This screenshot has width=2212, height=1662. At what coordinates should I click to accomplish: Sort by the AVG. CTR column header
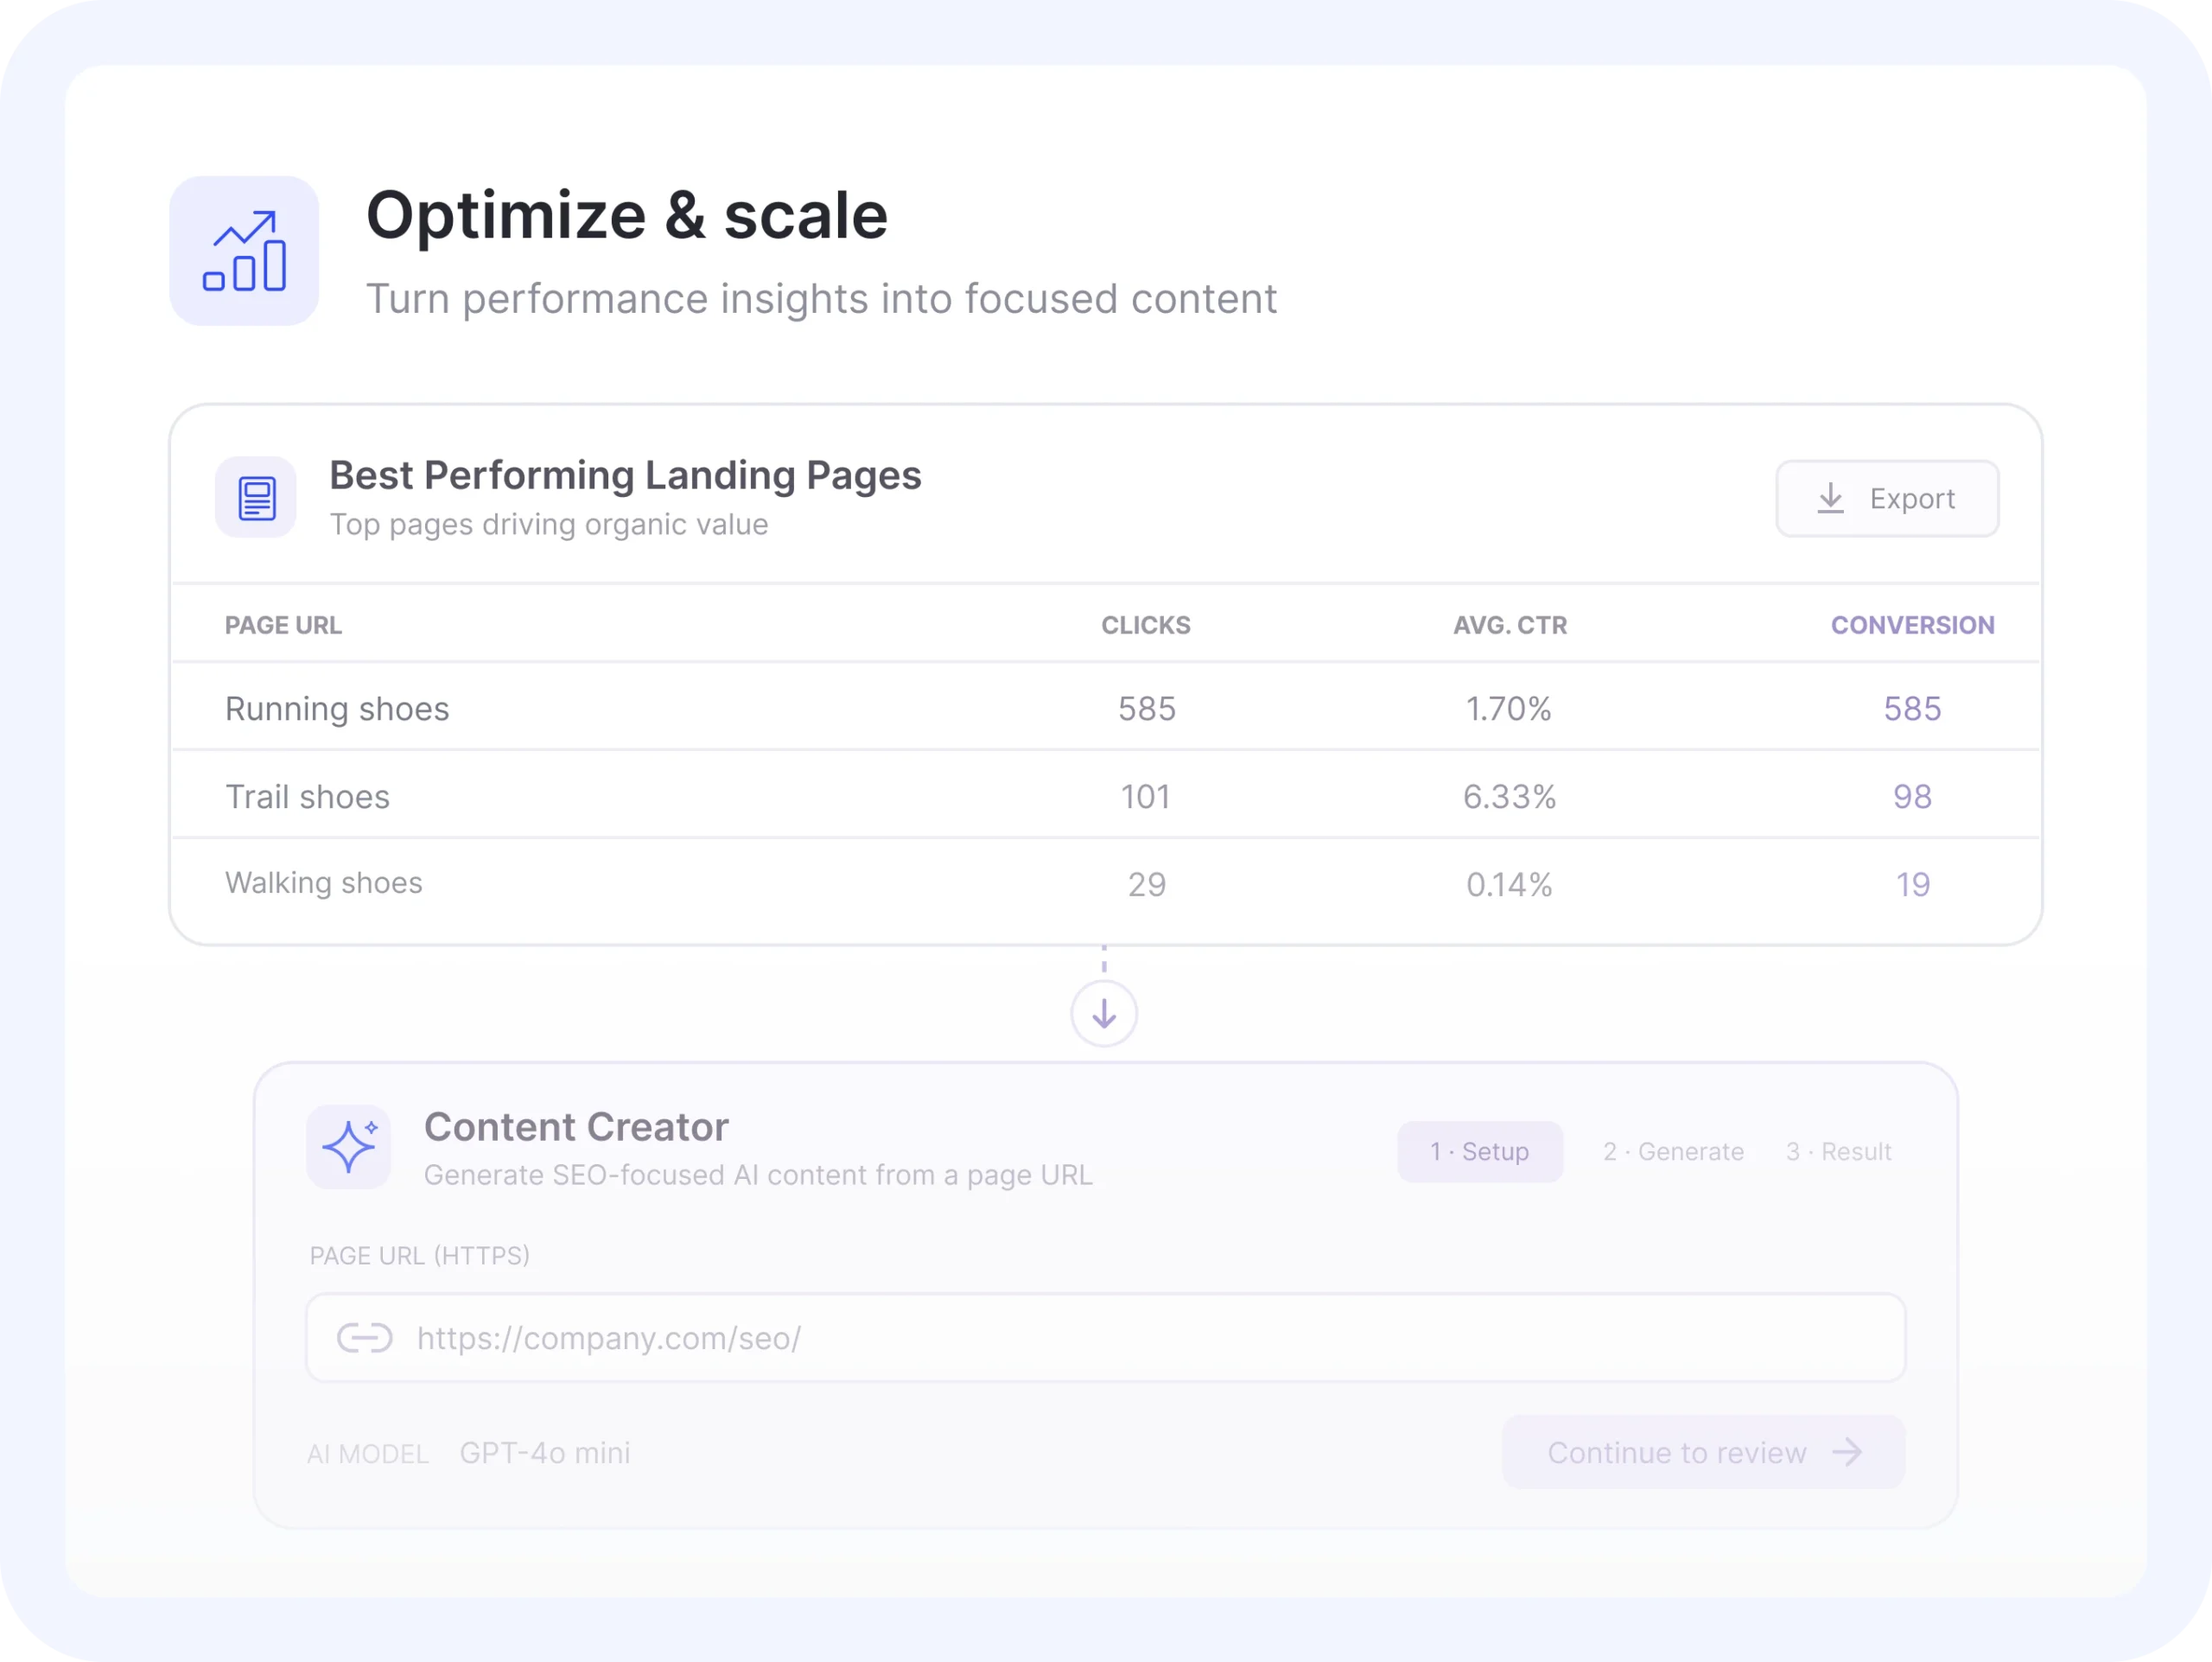click(1510, 625)
